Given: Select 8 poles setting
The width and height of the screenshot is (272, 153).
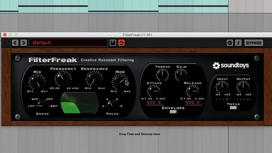Looking at the screenshot, I should click(121, 106).
